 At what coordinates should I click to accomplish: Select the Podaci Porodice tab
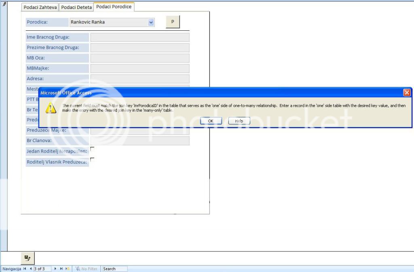point(114,7)
